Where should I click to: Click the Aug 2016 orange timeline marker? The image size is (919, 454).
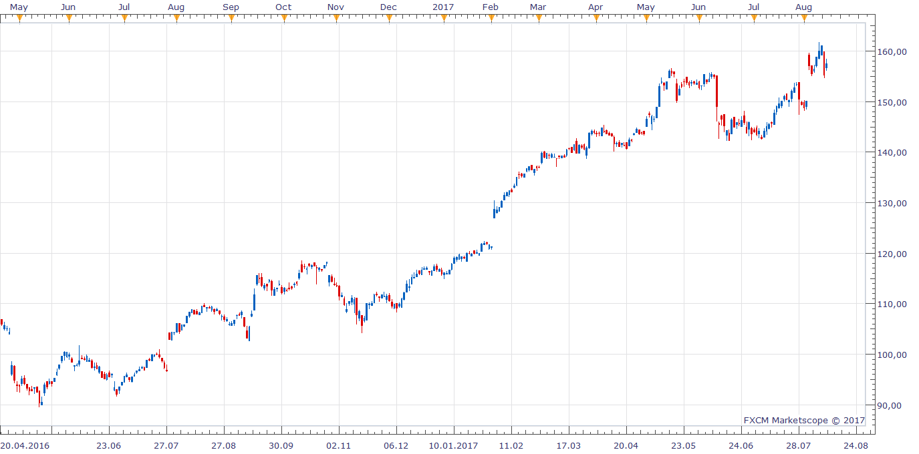pyautogui.click(x=176, y=19)
